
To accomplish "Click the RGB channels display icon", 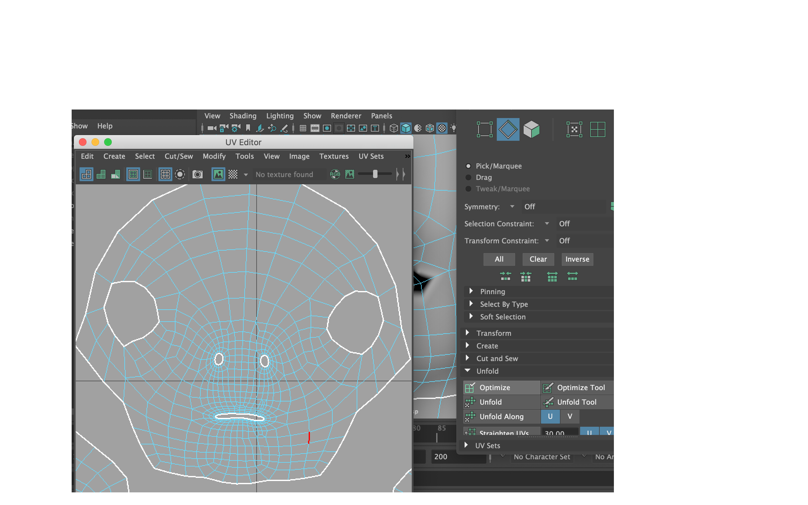I will point(335,174).
